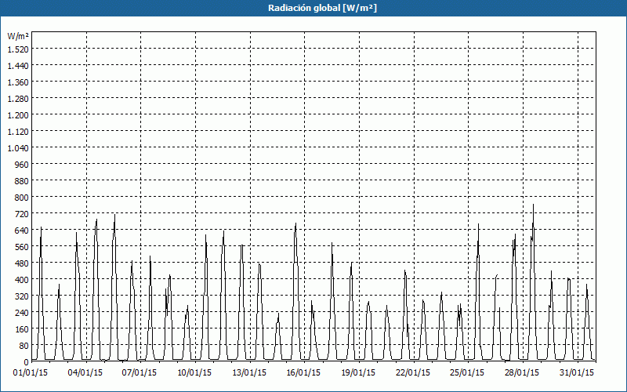
Task: Click the 1.040 y-axis label
Action: click(x=18, y=148)
